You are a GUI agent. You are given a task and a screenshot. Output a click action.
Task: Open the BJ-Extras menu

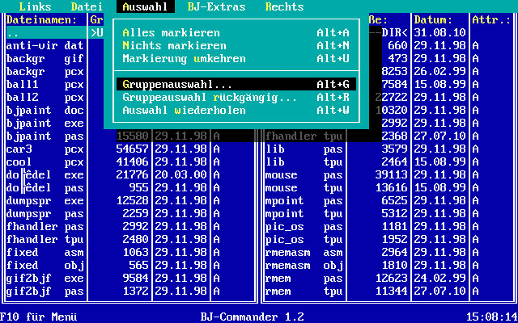216,6
